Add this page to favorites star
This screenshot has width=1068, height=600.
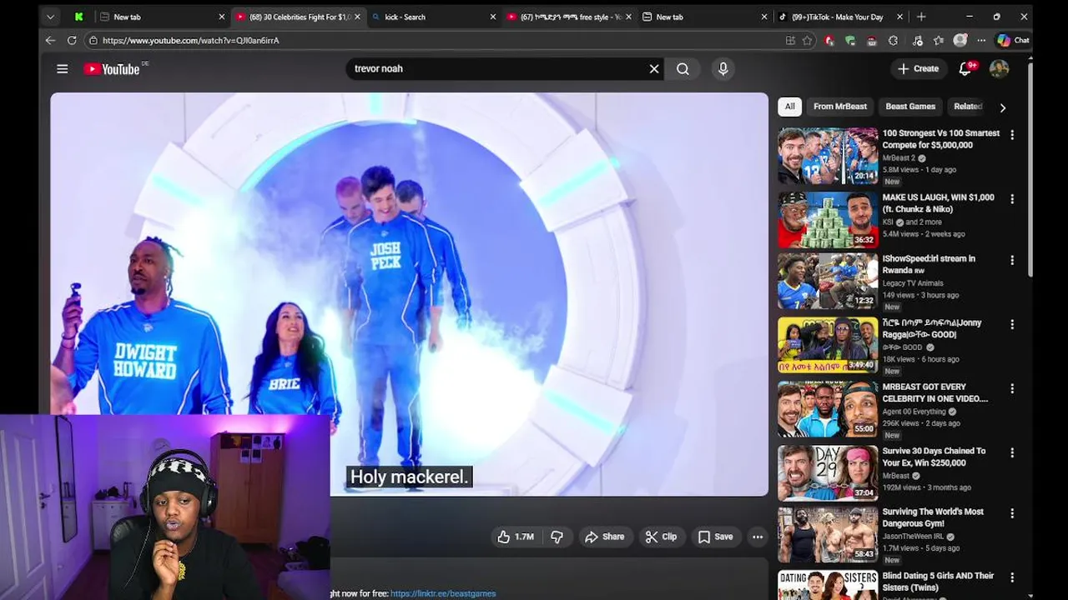pyautogui.click(x=808, y=40)
